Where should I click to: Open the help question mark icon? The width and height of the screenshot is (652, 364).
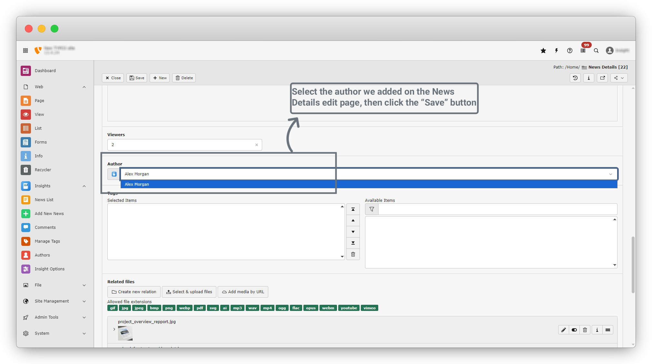coord(570,51)
